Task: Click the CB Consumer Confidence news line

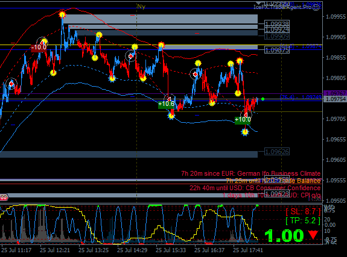Action: (255, 188)
